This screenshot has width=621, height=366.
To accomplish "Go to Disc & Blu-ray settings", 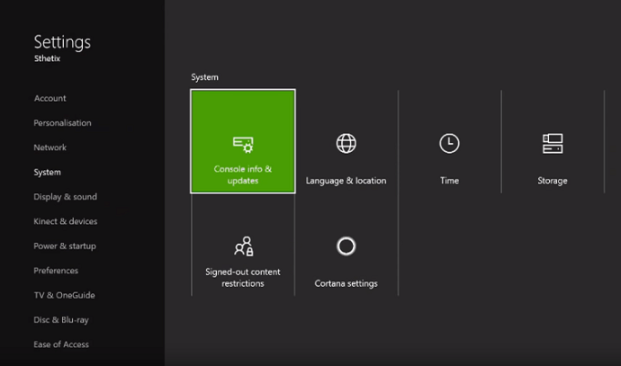I will [61, 320].
